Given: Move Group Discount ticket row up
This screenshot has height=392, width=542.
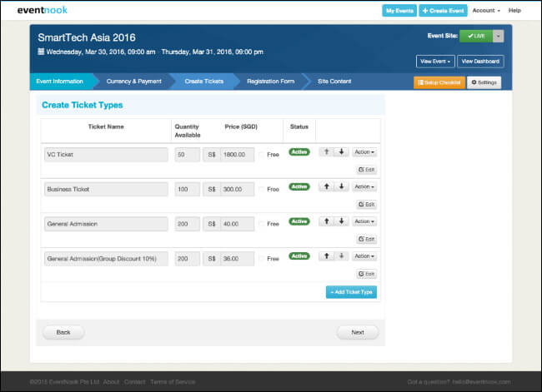Looking at the screenshot, I should pos(326,256).
